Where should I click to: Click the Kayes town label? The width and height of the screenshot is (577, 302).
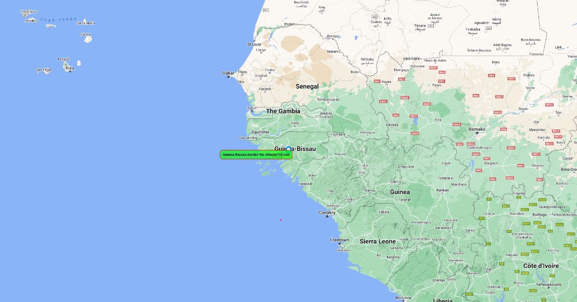click(x=387, y=82)
